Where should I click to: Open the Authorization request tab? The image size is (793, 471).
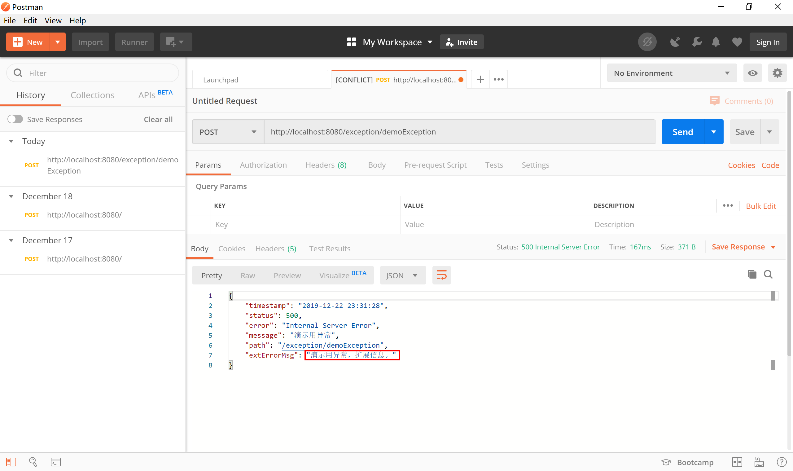pos(263,165)
